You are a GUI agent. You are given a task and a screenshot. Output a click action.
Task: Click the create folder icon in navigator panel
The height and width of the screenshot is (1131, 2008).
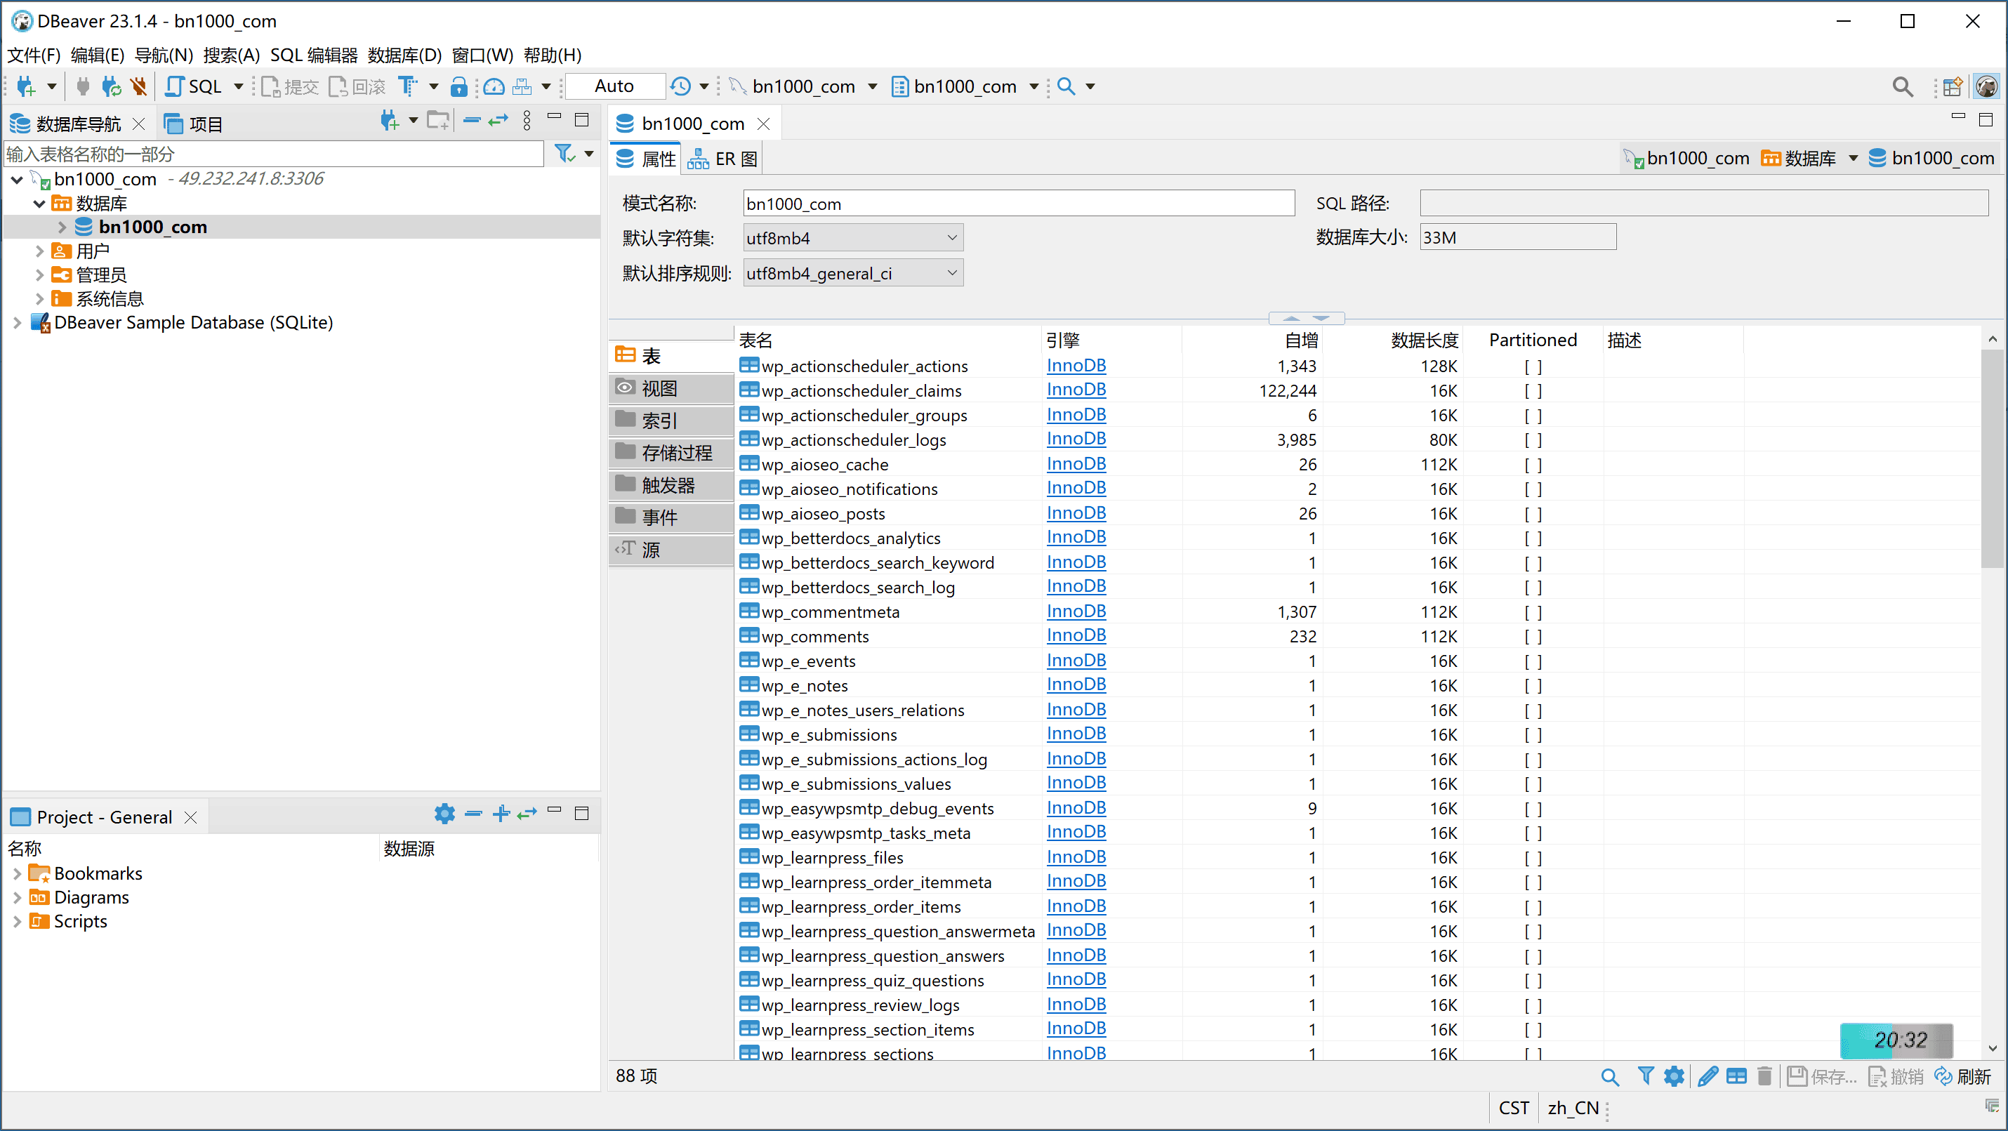(438, 121)
